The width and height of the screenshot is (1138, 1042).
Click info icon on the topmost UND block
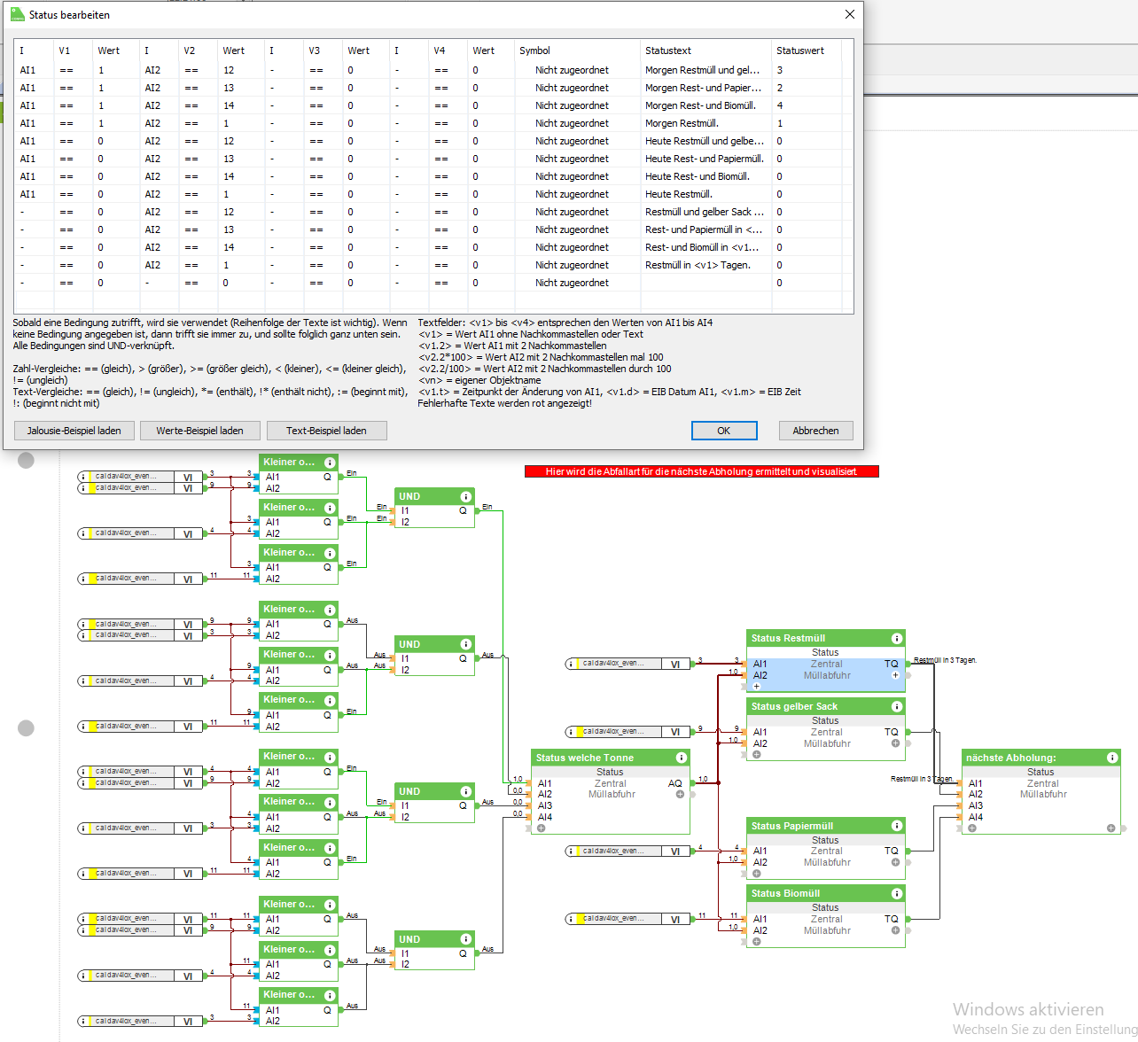(x=465, y=496)
